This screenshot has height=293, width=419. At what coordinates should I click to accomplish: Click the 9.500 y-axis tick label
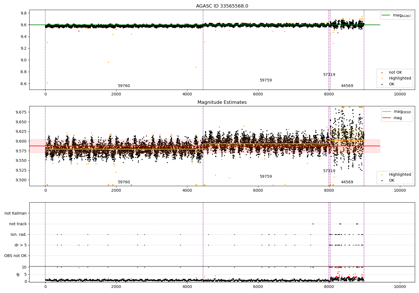click(22, 180)
